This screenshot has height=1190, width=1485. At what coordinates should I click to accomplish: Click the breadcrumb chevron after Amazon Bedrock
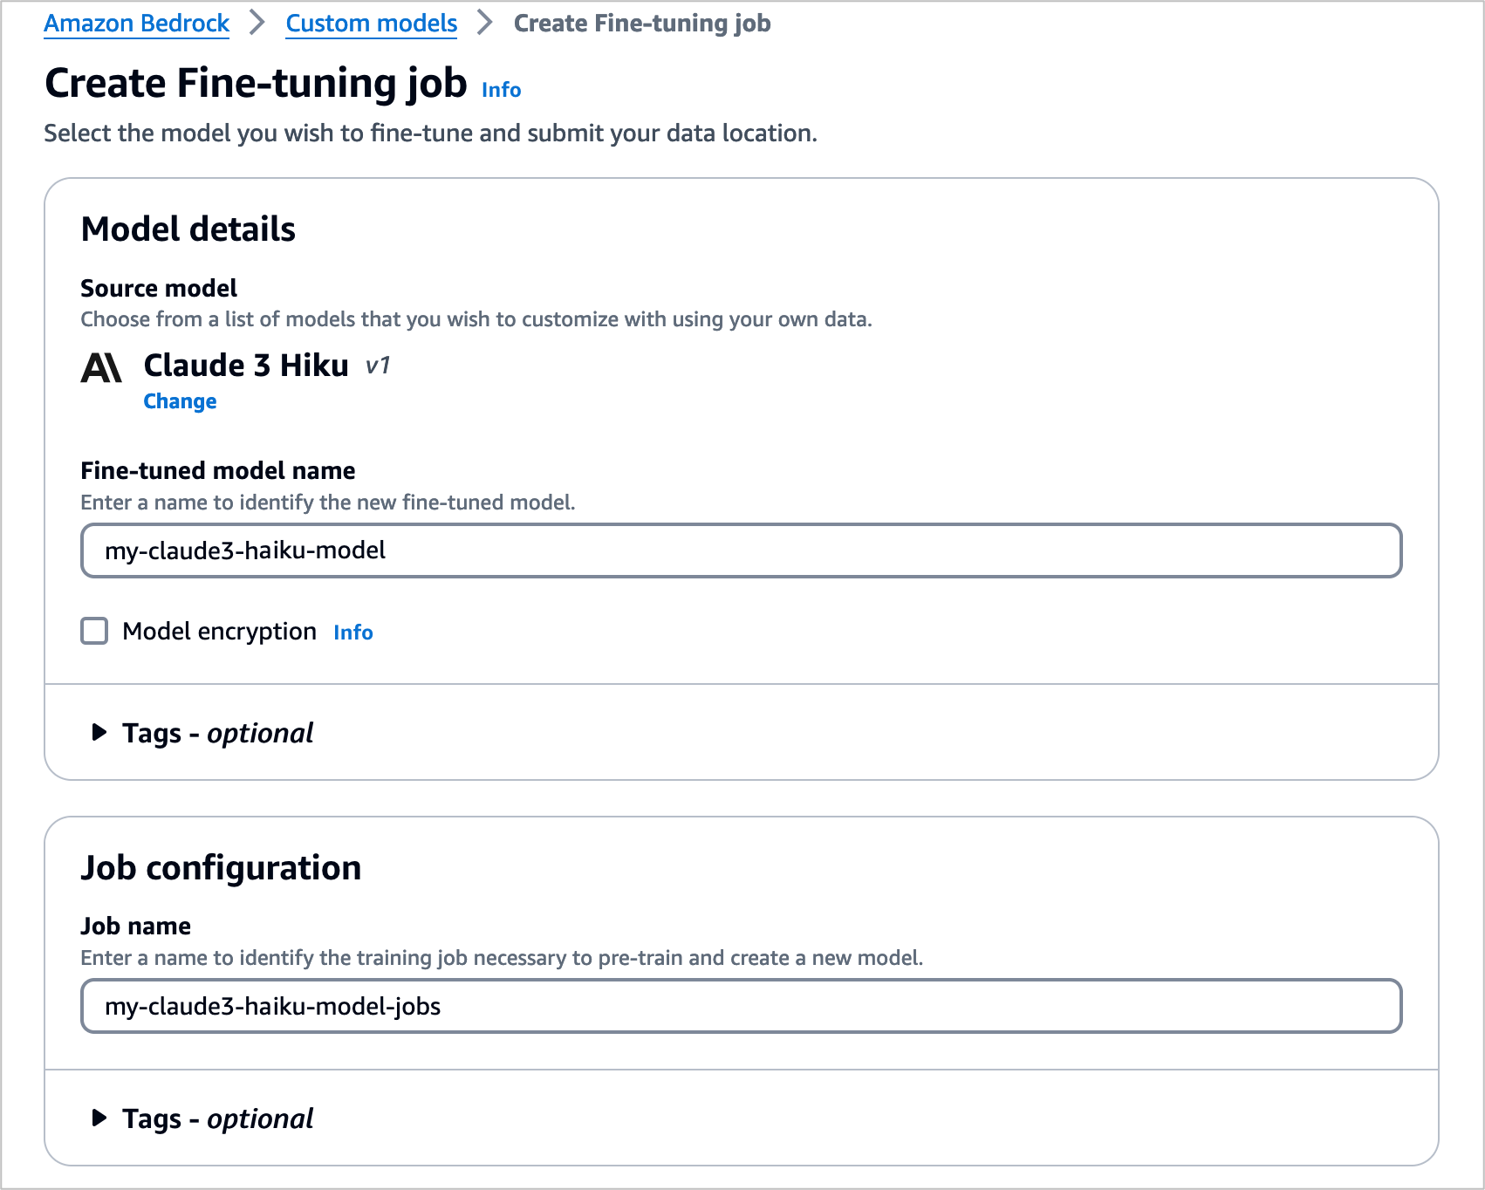[x=257, y=24]
